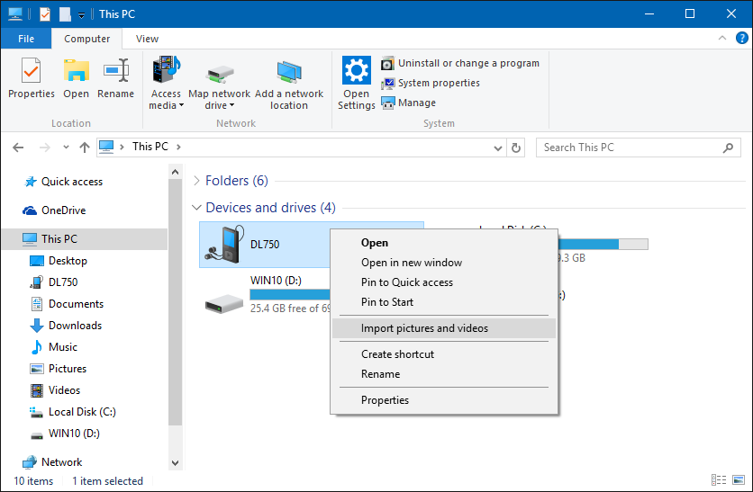Choose Rename in the context menu
Screen dimensions: 753x492
point(444,373)
